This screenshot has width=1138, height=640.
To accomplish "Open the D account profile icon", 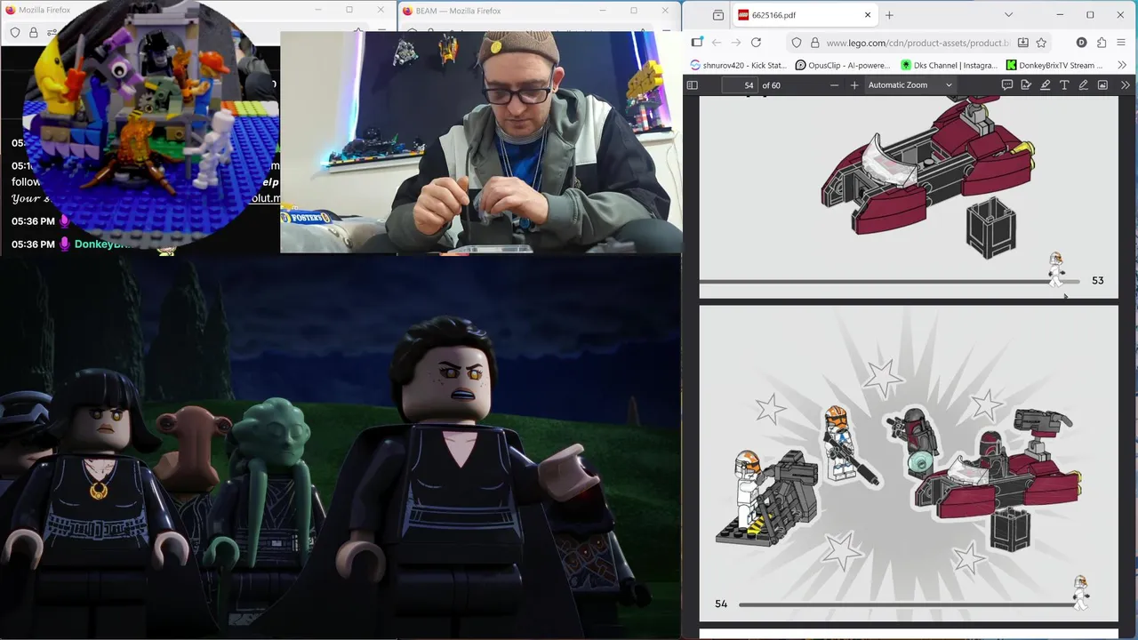I will coord(1081,43).
